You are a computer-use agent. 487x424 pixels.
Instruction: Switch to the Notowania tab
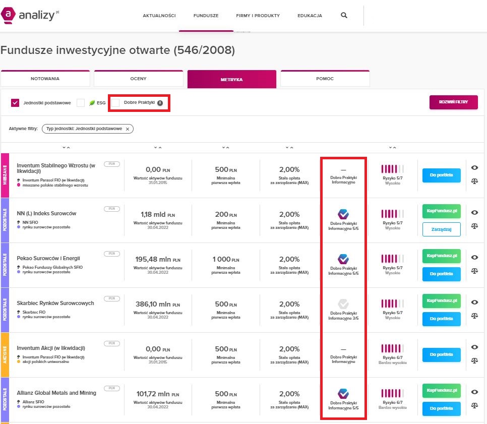45,79
